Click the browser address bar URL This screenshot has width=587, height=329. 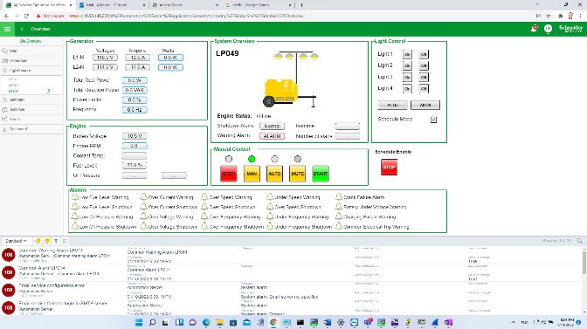pos(186,16)
